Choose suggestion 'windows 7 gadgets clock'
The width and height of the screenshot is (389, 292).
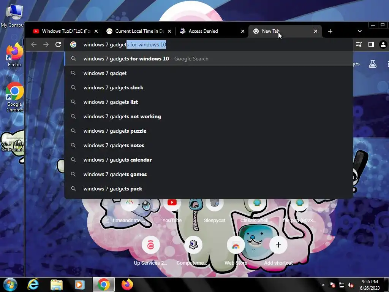(x=209, y=87)
